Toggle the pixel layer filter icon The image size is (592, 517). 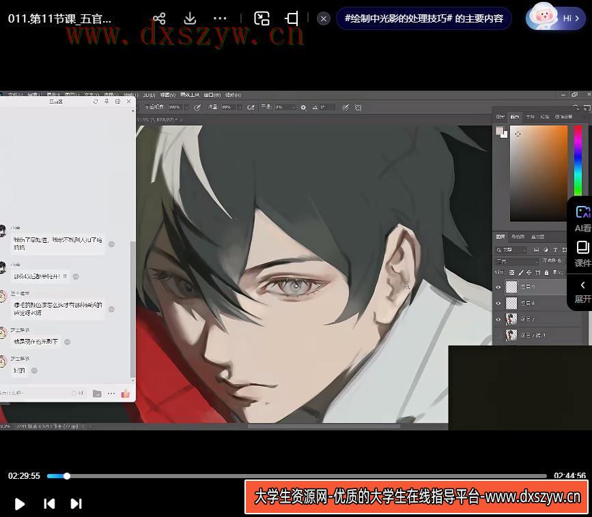(x=536, y=250)
